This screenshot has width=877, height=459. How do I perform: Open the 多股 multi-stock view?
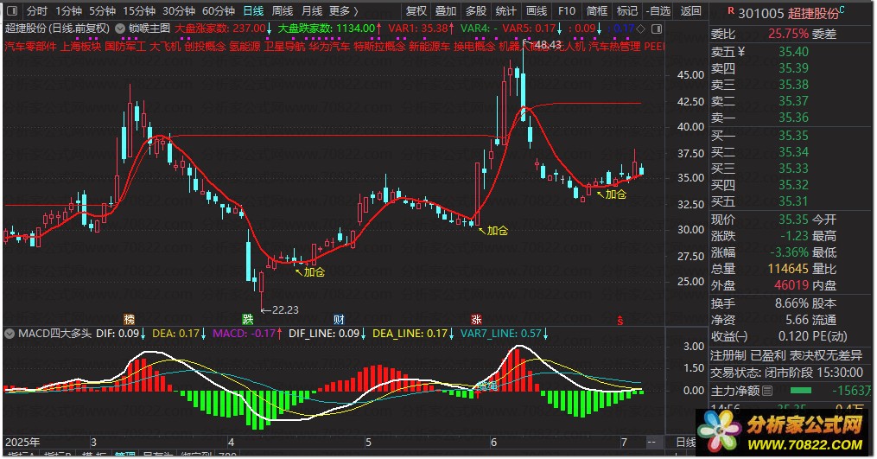pos(476,10)
